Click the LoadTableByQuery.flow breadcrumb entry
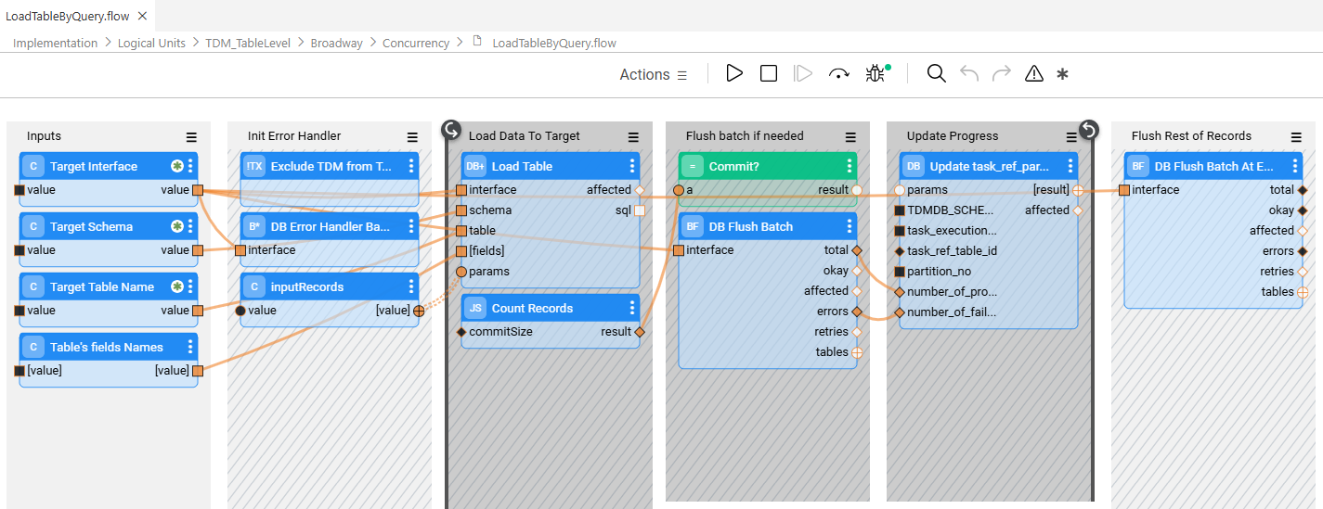Screen dimensions: 1323x509 pos(554,43)
